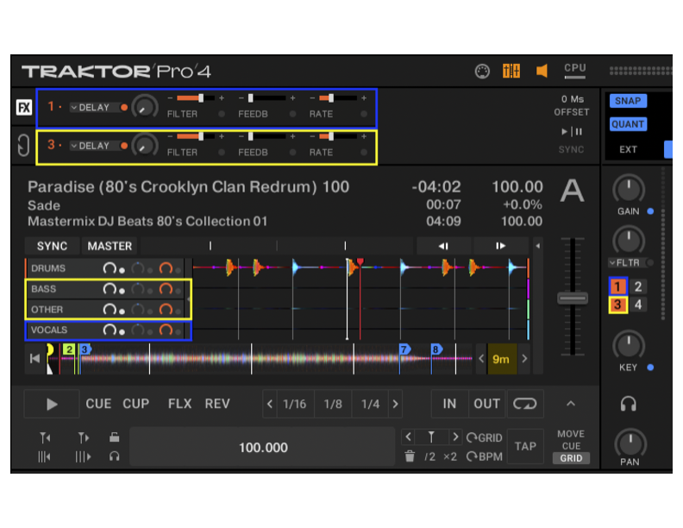This screenshot has width=683, height=528.
Task: Set loop OUT point
Action: [x=487, y=404]
